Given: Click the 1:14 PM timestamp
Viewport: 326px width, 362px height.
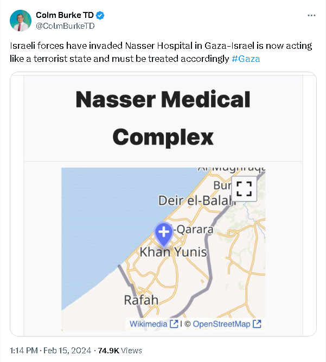Looking at the screenshot, I should click(24, 351).
